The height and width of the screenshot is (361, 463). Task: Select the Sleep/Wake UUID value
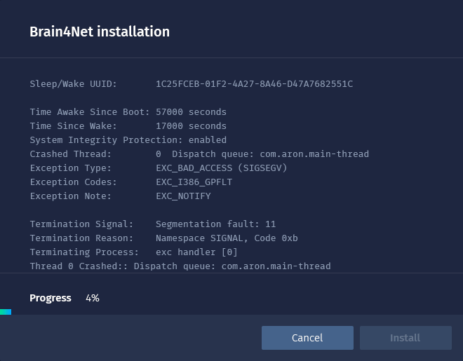[254, 84]
